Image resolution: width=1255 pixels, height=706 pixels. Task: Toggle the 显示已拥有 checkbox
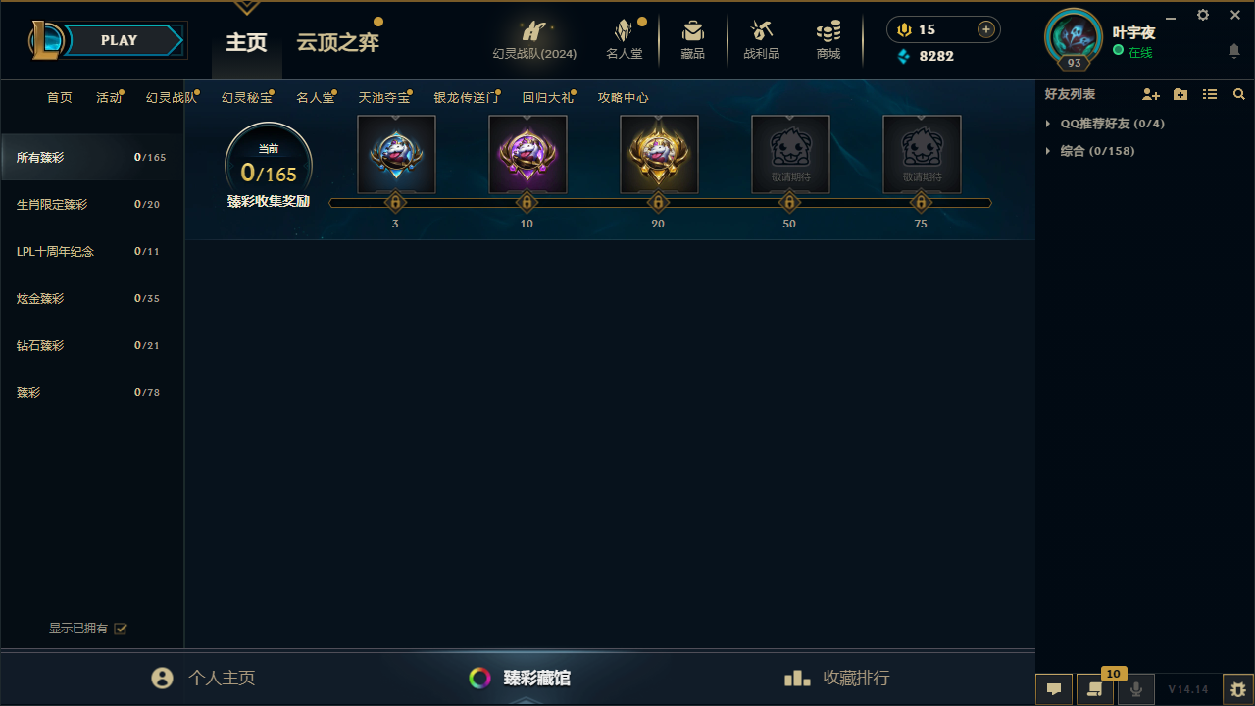tap(121, 629)
